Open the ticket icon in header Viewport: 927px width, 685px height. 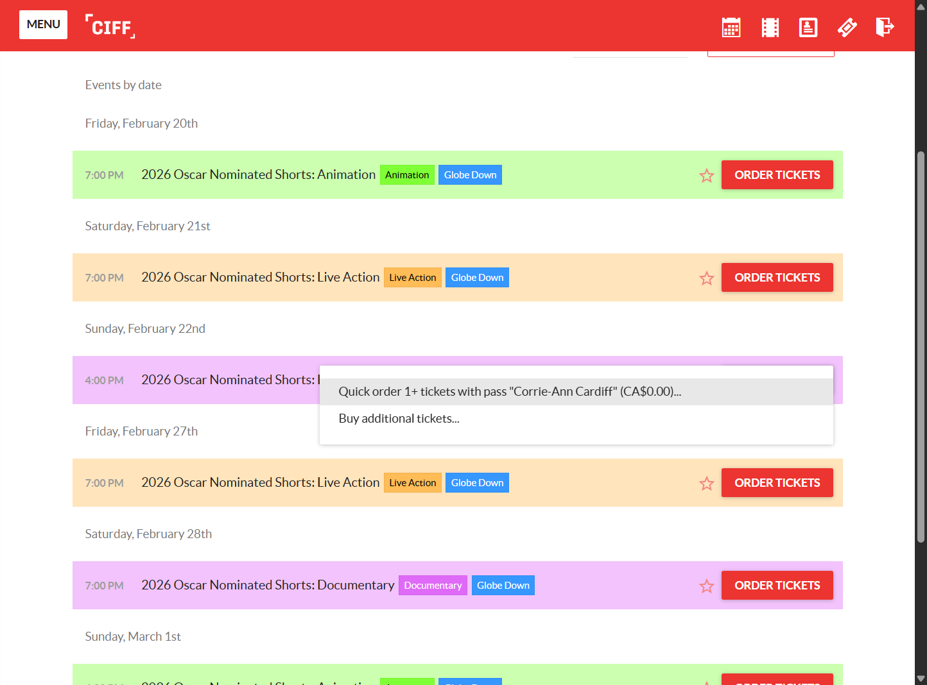(x=847, y=27)
